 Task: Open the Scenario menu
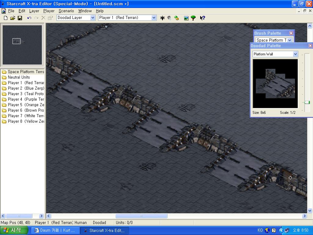pos(66,11)
